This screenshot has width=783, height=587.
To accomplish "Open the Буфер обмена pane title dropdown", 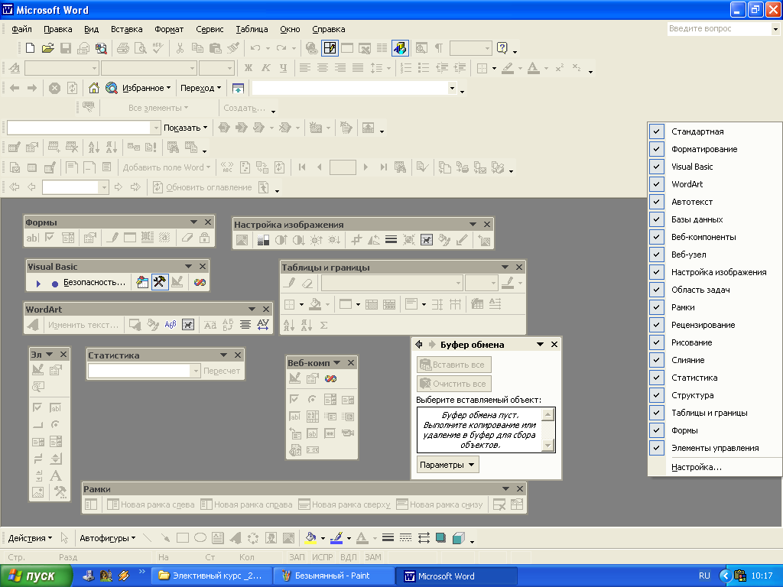I will pyautogui.click(x=540, y=345).
